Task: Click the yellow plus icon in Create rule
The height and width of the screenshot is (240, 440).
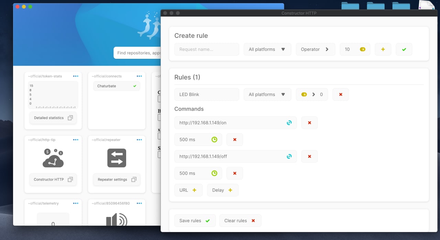Action: tap(383, 49)
